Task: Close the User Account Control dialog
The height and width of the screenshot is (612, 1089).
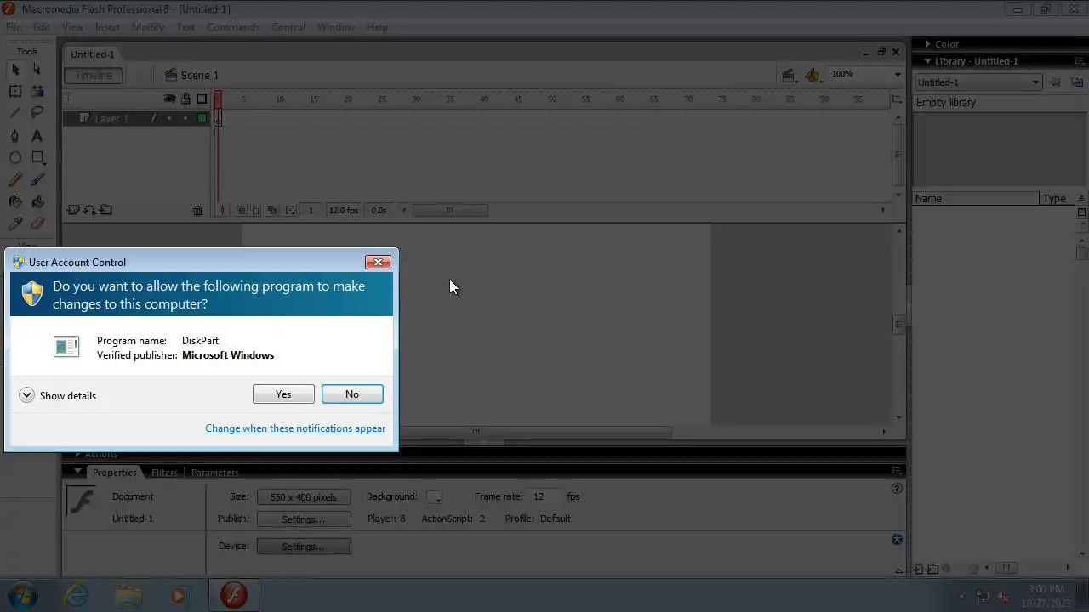Action: coord(378,262)
